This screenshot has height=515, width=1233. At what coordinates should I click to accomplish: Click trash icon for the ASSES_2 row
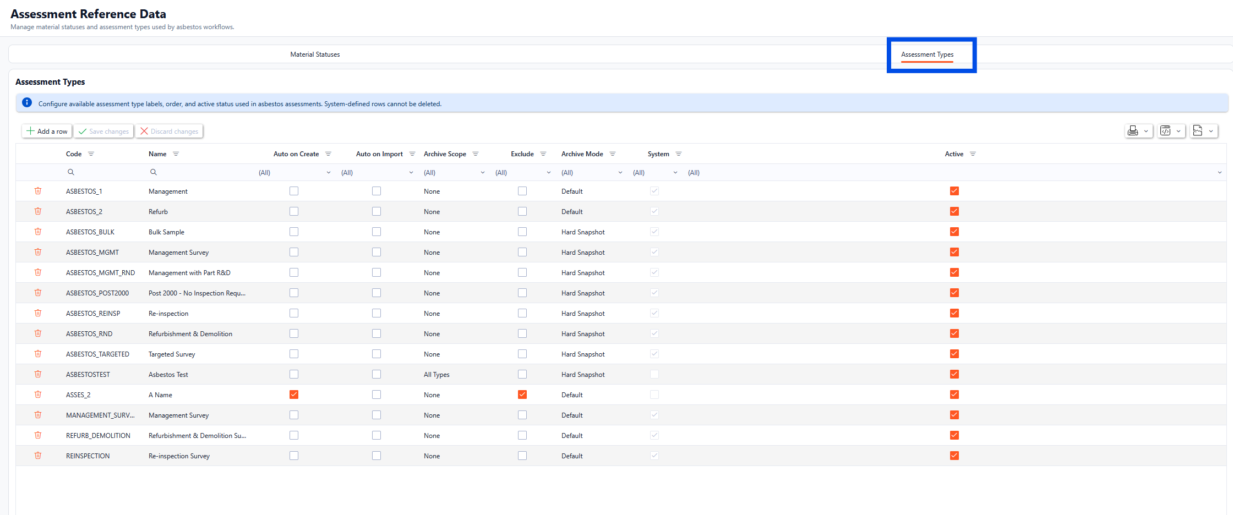coord(38,395)
